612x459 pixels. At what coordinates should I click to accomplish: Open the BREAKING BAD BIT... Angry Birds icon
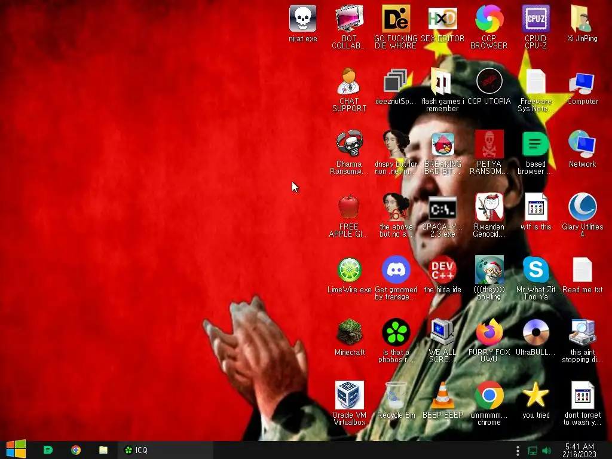coord(443,144)
